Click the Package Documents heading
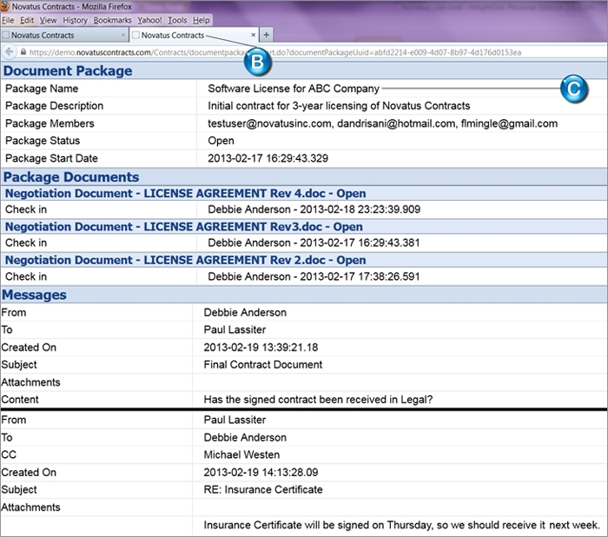Viewport: 608px width, 537px height. click(71, 177)
